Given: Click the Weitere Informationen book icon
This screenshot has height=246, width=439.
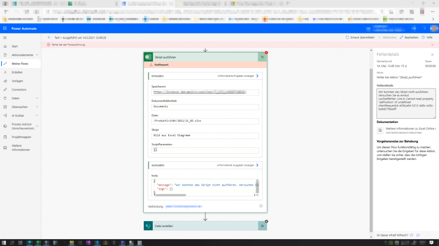Looking at the screenshot, I should (x=5, y=147).
